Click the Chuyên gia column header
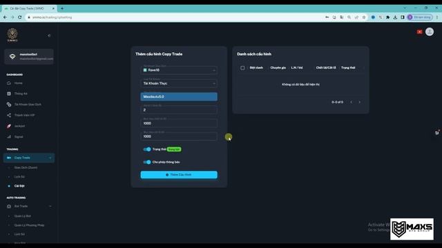442x248 pixels. click(x=278, y=68)
